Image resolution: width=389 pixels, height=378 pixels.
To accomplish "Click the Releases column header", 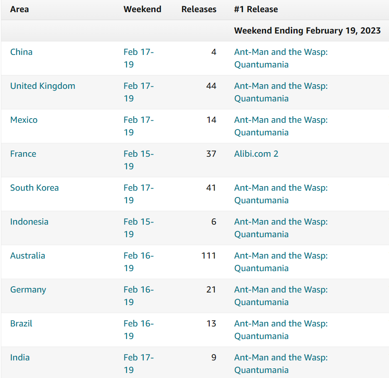I will pos(199,9).
